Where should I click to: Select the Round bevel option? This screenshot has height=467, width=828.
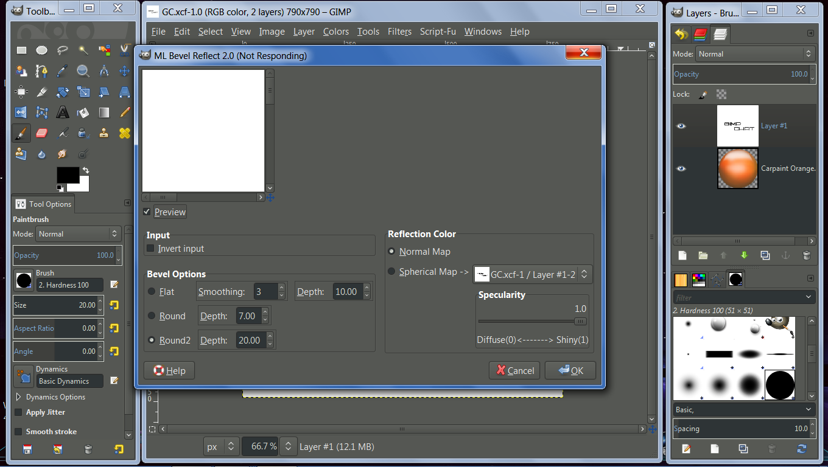(152, 316)
